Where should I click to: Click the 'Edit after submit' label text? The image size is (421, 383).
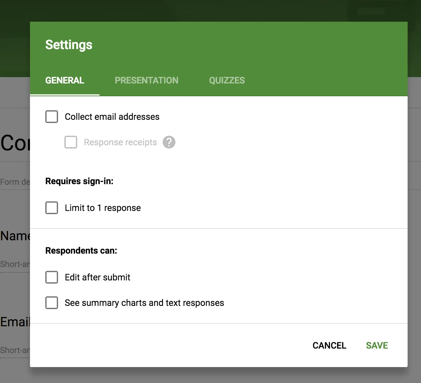coord(98,277)
